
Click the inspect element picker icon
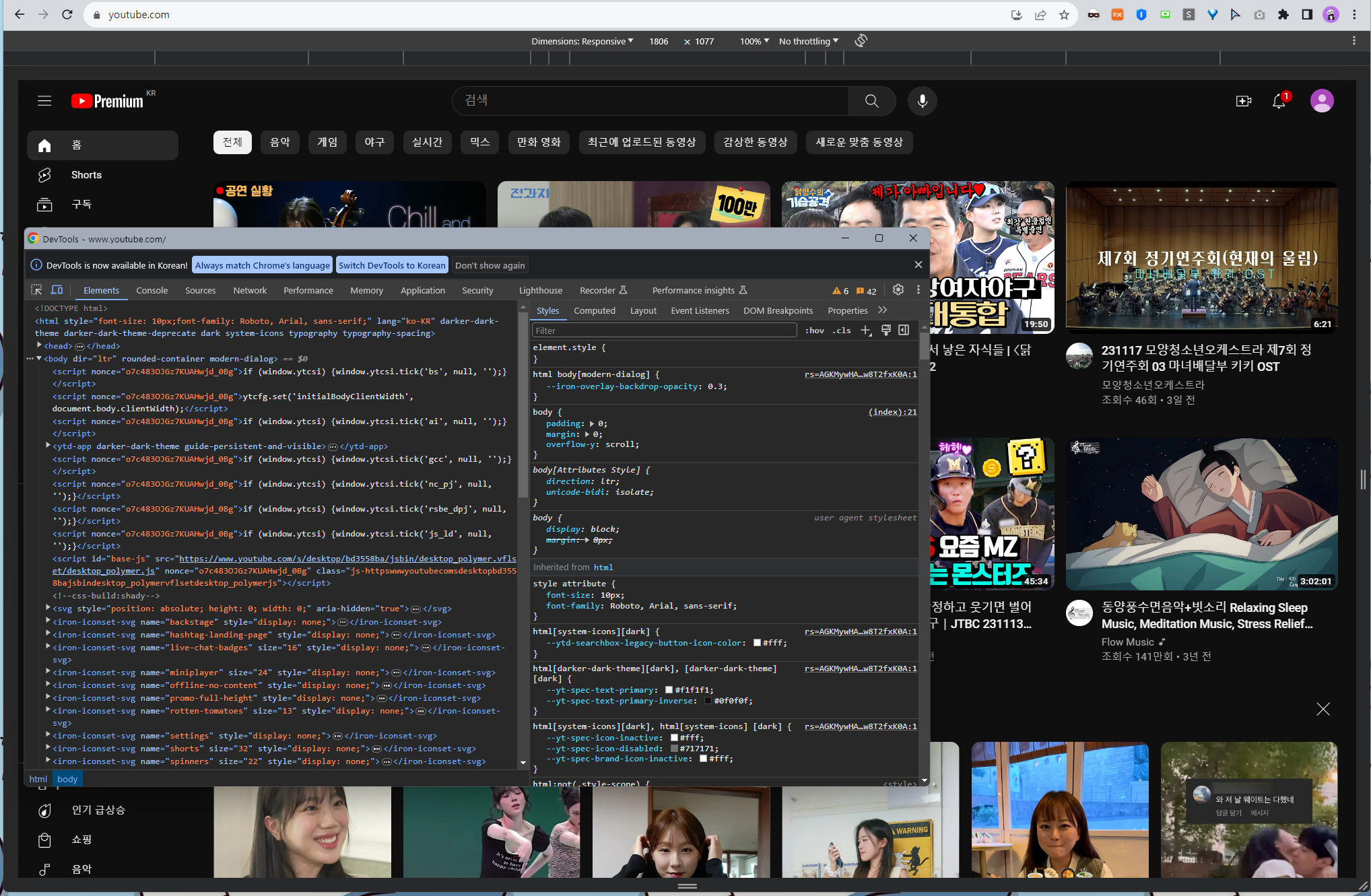click(36, 290)
